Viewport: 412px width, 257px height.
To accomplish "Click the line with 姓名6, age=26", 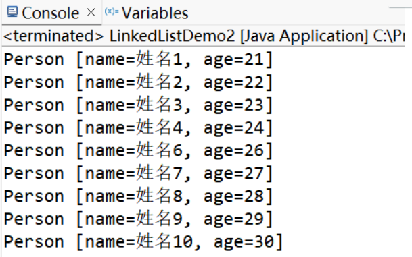I will point(138,150).
